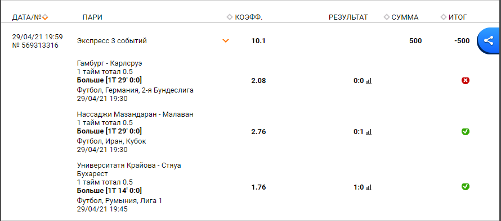Image resolution: width=501 pixels, height=221 pixels.
Task: Click the Экспресс 3 событий bet title
Action: pyautogui.click(x=112, y=41)
